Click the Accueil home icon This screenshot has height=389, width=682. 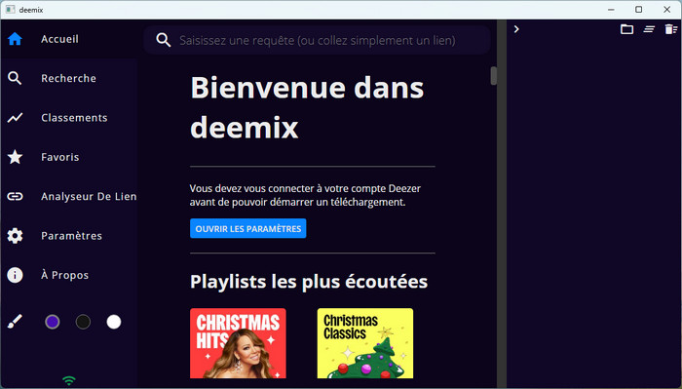click(15, 39)
